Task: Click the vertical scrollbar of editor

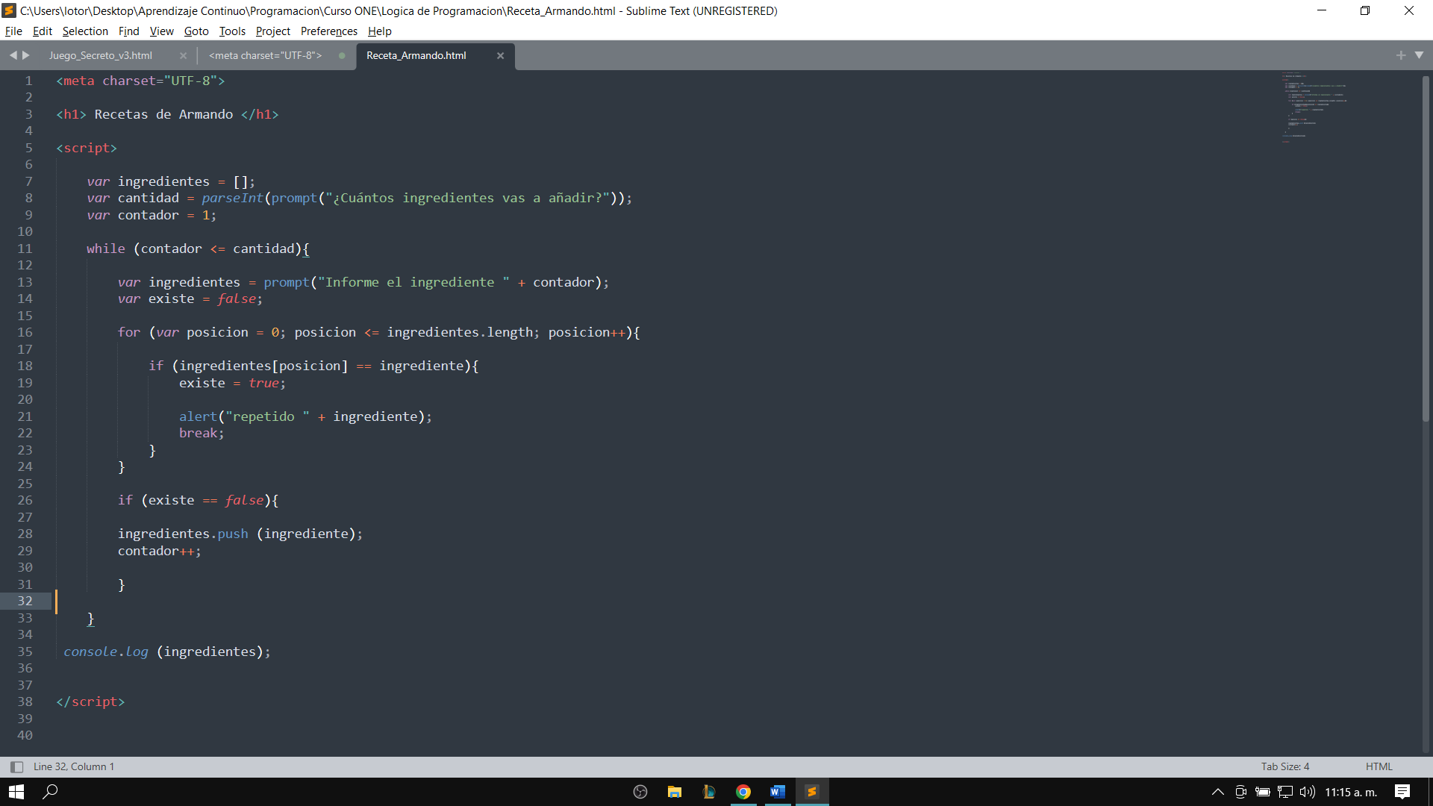Action: click(x=1426, y=249)
